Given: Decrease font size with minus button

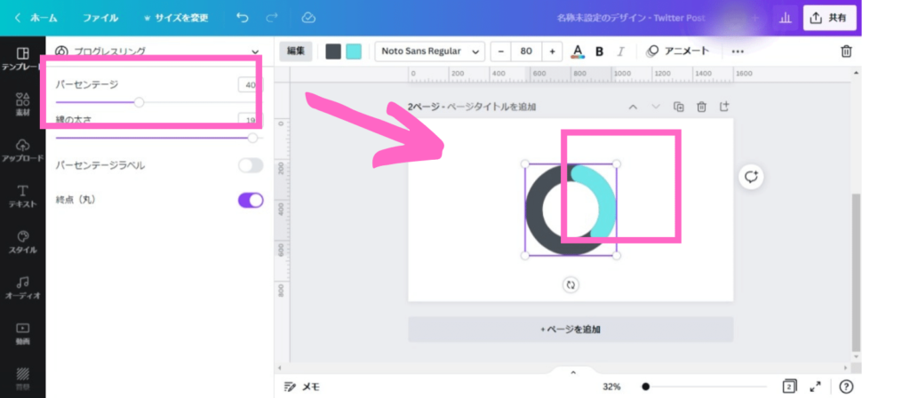Looking at the screenshot, I should coord(501,51).
